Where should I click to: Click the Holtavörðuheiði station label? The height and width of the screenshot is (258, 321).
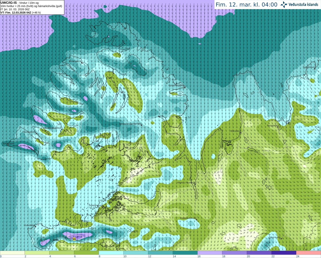pyautogui.click(x=188, y=218)
